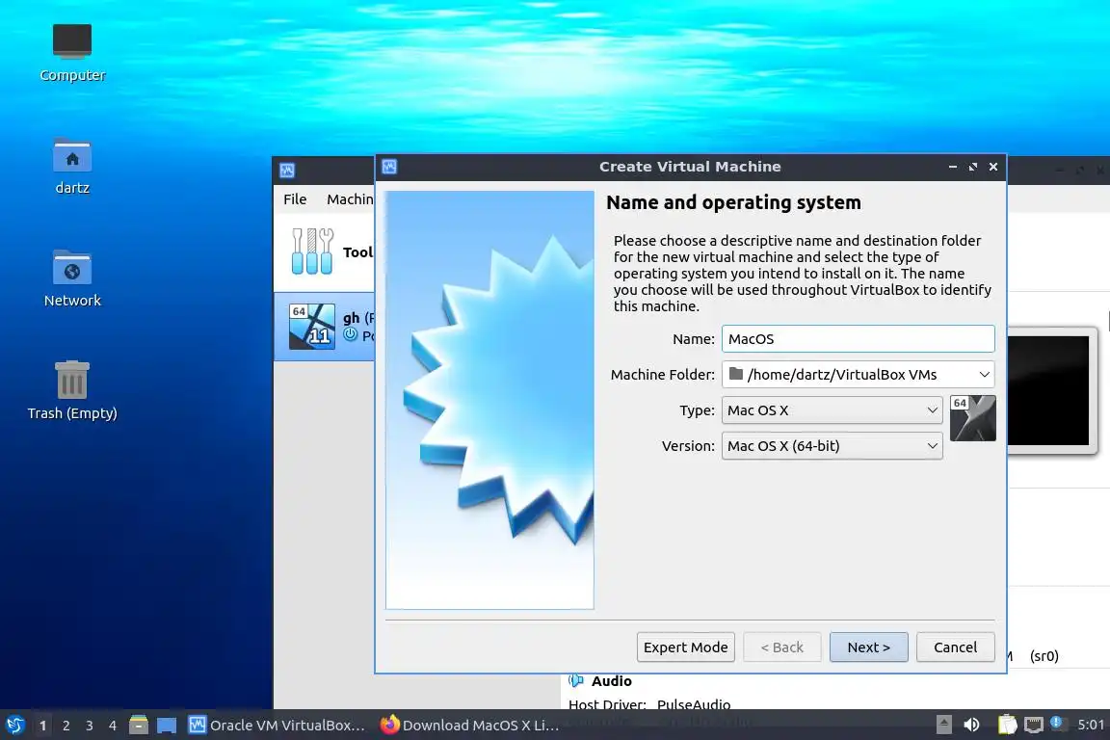1110x740 pixels.
Task: Expand the Machine Folder dropdown
Action: coord(984,374)
